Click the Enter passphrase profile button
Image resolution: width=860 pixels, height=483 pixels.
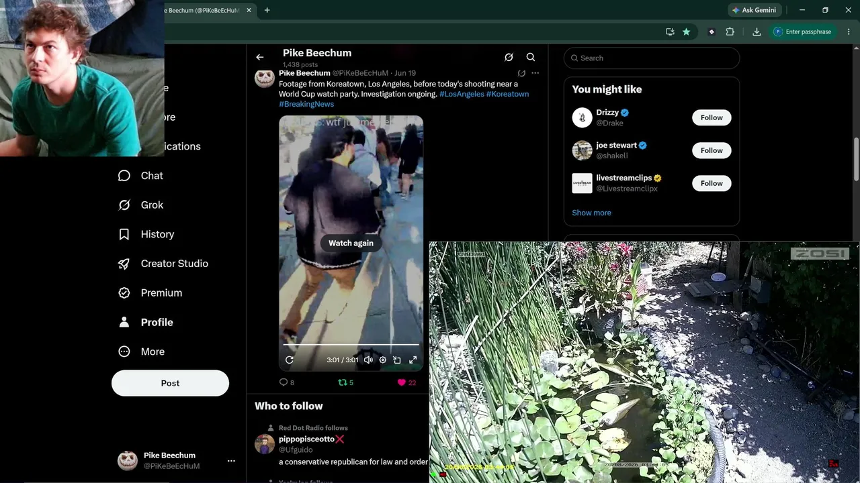(803, 32)
